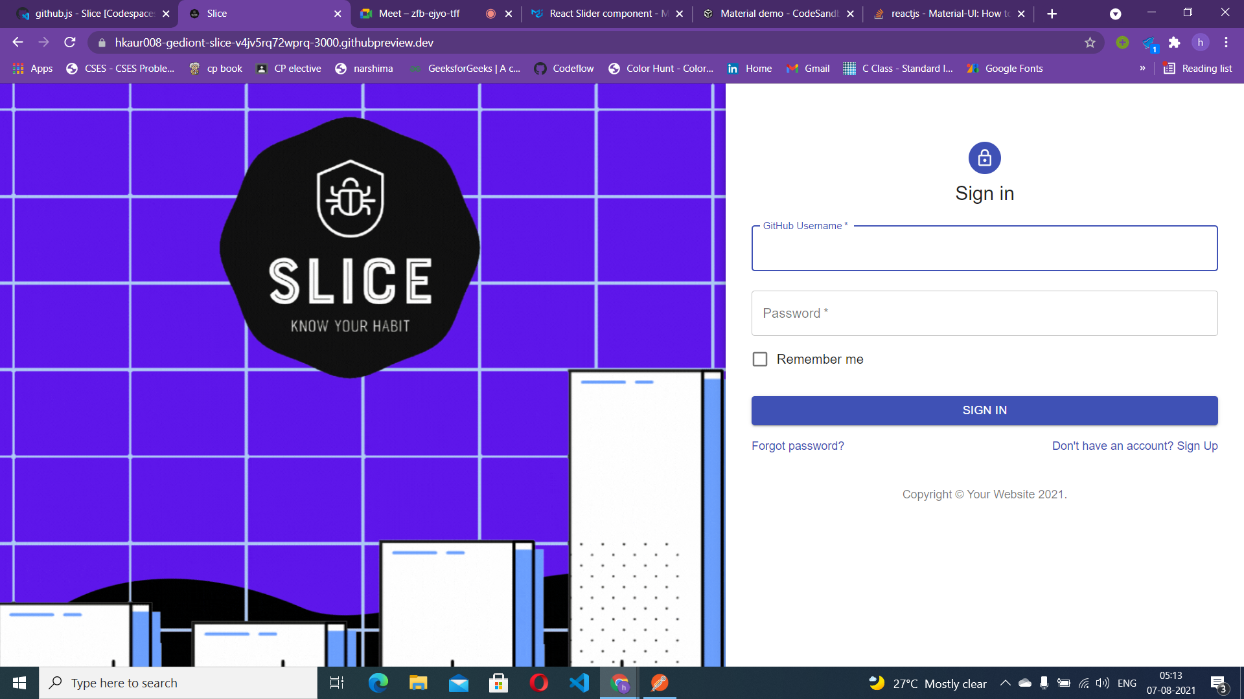The height and width of the screenshot is (699, 1244).
Task: Reload the page with the refresh icon
Action: pos(70,43)
